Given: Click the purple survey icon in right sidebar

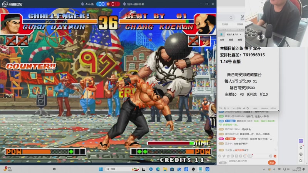Looking at the screenshot, I should point(301,141).
